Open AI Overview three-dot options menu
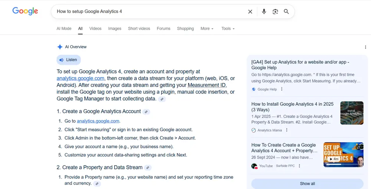This screenshot has width=371, height=189. point(365,47)
